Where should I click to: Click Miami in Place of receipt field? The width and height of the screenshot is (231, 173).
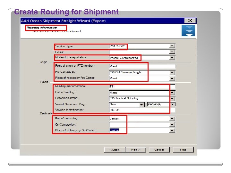coord(113,78)
